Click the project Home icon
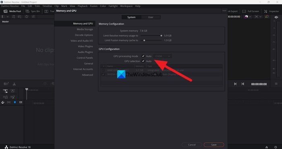 tap(267, 147)
